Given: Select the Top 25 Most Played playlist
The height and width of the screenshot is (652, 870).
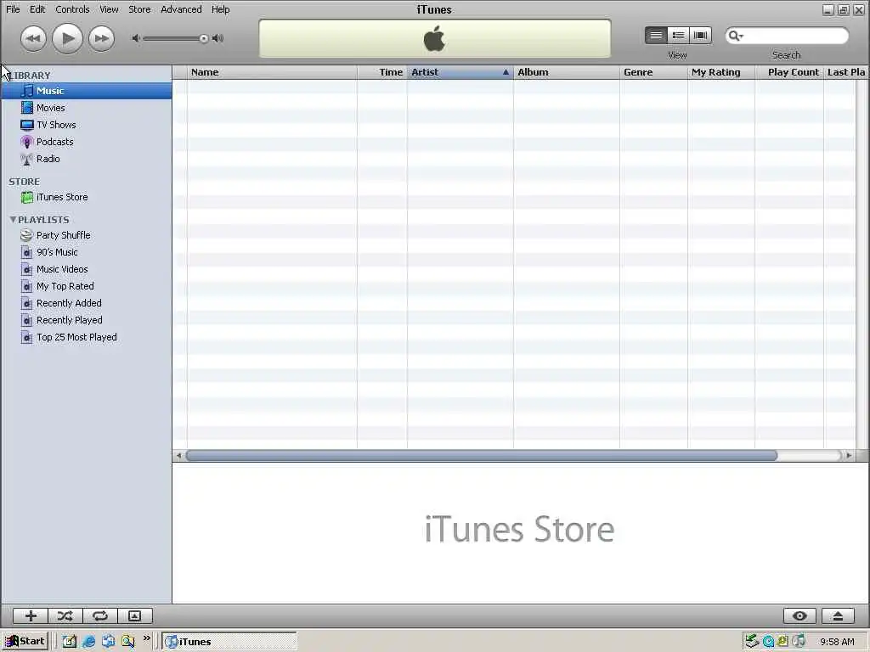Looking at the screenshot, I should click(x=87, y=337).
